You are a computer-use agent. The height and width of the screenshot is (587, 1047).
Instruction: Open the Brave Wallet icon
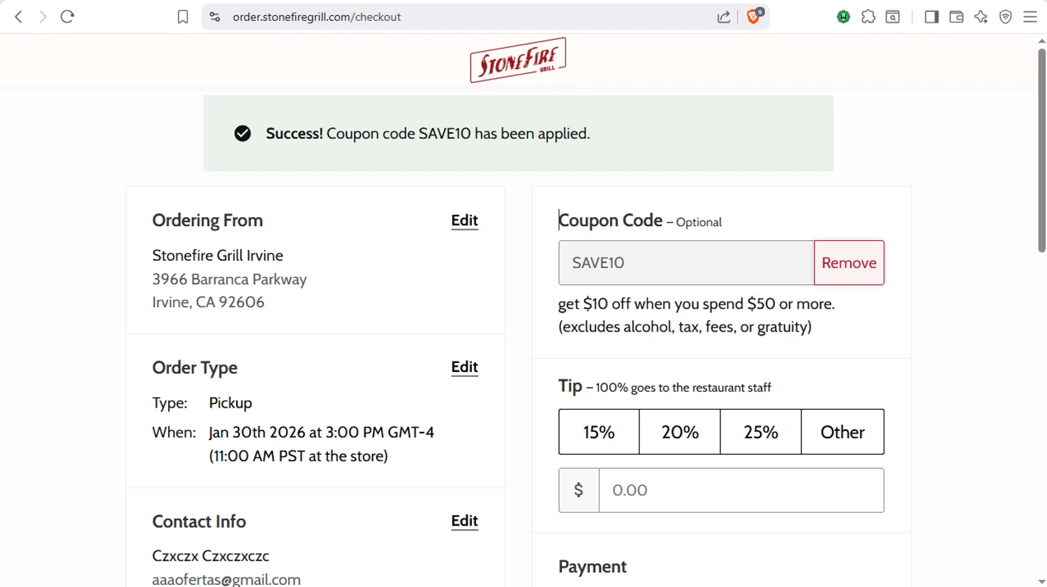click(x=956, y=17)
